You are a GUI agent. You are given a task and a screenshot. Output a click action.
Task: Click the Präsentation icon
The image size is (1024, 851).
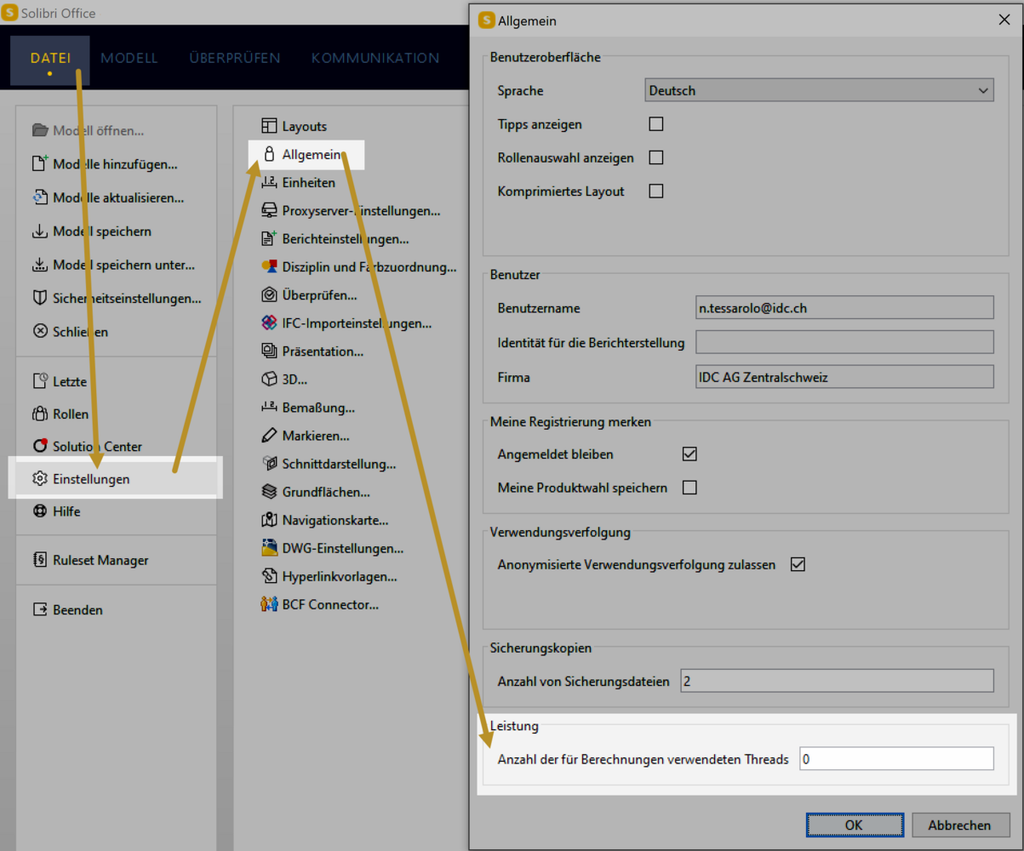pyautogui.click(x=269, y=351)
